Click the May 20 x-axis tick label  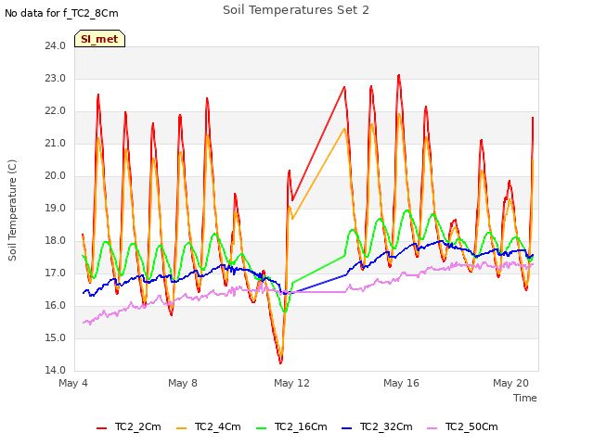(x=510, y=383)
